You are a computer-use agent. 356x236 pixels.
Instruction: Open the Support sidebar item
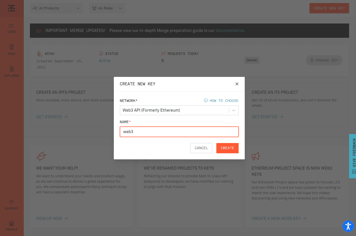(12, 205)
